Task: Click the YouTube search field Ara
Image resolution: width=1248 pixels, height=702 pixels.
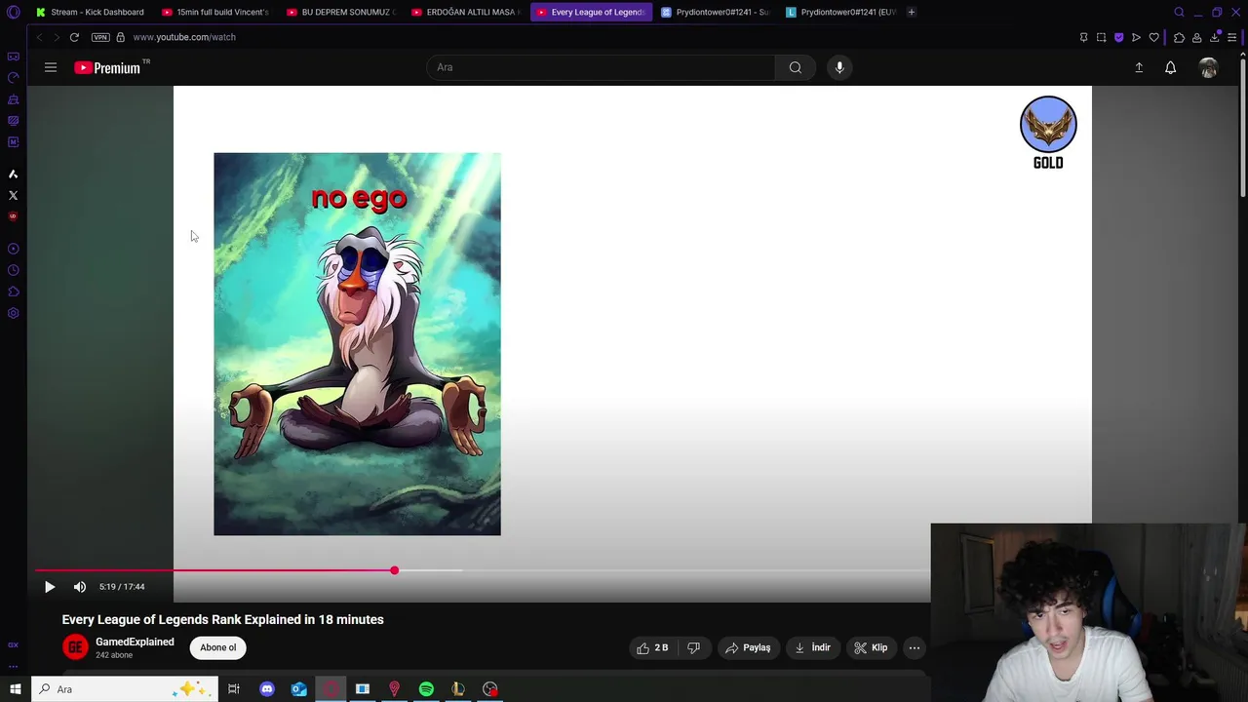Action: coord(601,67)
